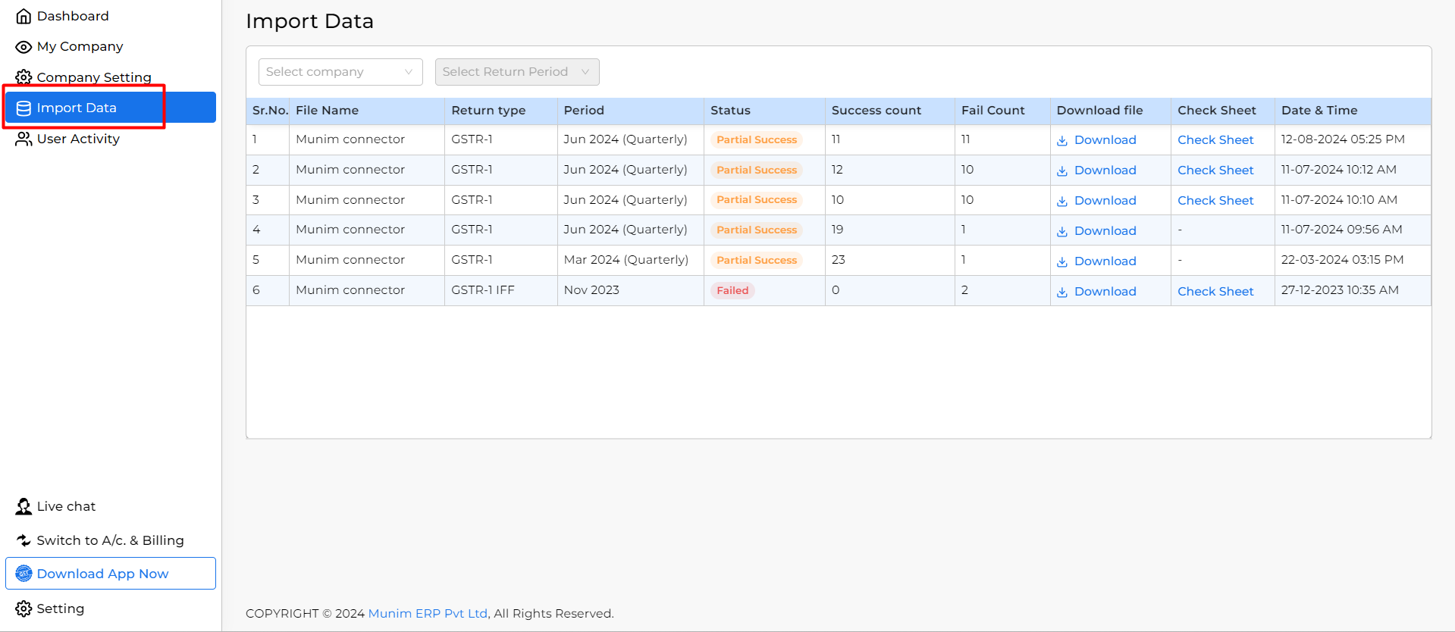Click the Live chat headset icon

24,506
